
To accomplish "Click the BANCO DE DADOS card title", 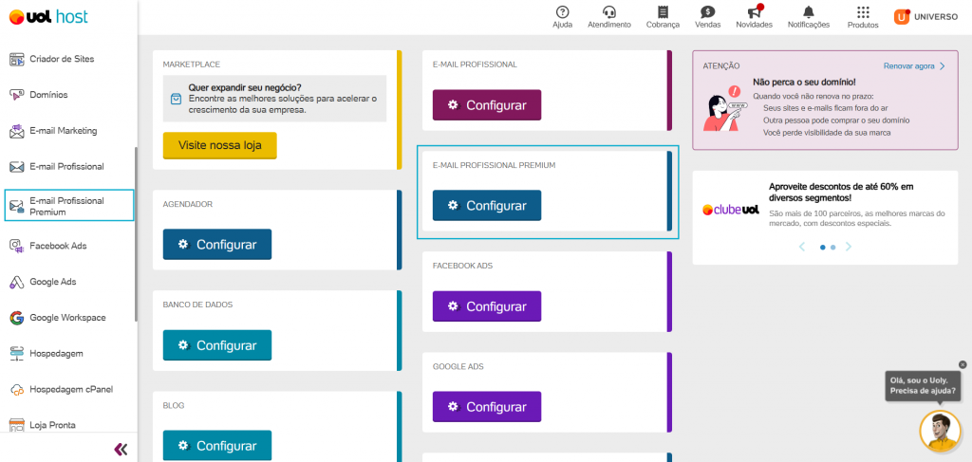I will point(197,305).
